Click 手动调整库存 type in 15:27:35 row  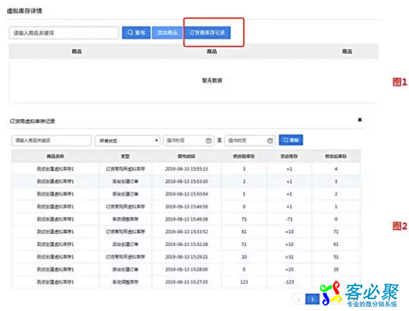(125, 282)
